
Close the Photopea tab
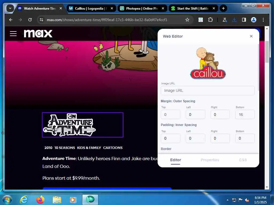[x=163, y=8]
